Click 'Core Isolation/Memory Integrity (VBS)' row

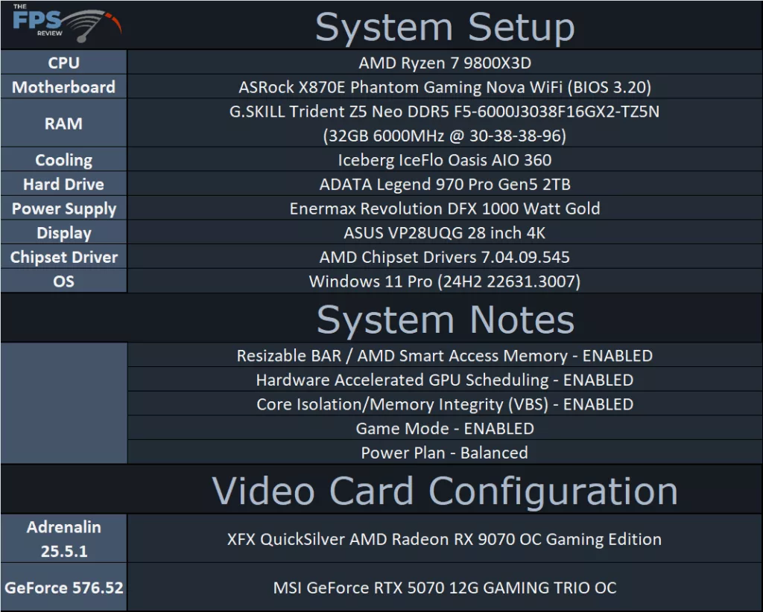445,404
